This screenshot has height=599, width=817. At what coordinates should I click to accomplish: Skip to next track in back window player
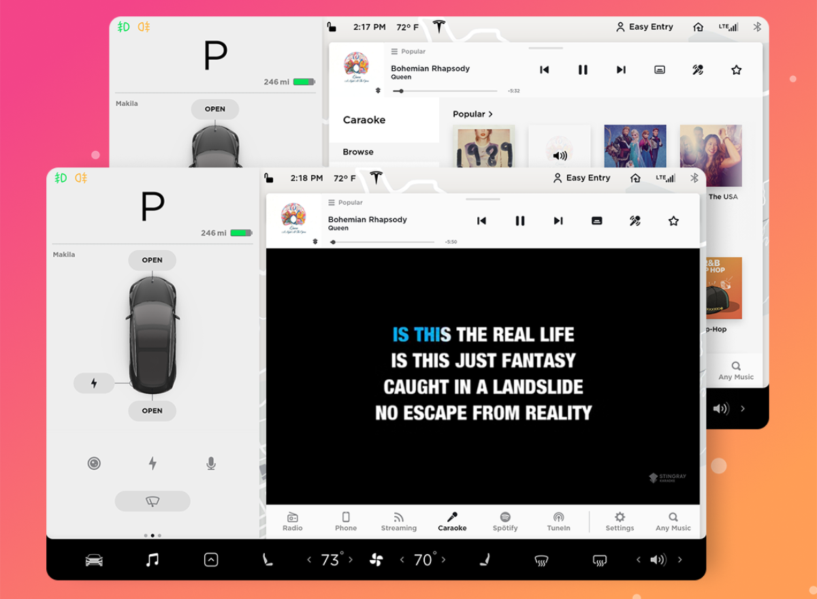621,69
